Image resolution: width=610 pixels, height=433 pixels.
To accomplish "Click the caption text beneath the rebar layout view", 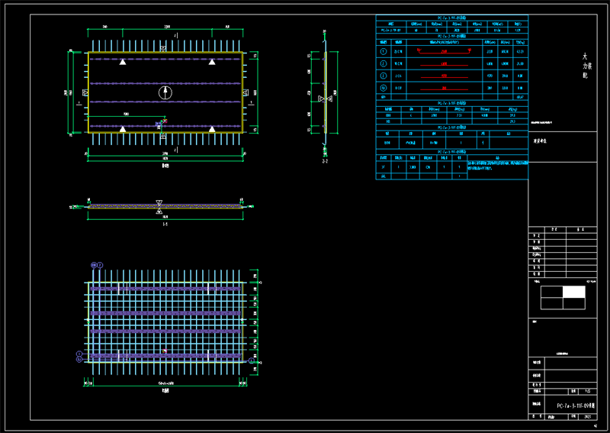I will pyautogui.click(x=165, y=390).
